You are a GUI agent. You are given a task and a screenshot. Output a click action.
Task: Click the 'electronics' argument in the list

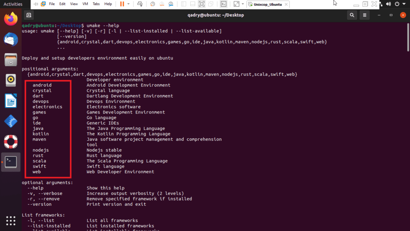(47, 107)
